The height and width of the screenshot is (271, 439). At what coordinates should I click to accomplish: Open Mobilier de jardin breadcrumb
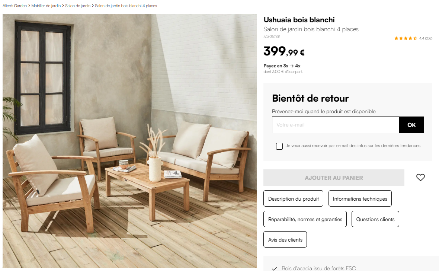pos(46,6)
